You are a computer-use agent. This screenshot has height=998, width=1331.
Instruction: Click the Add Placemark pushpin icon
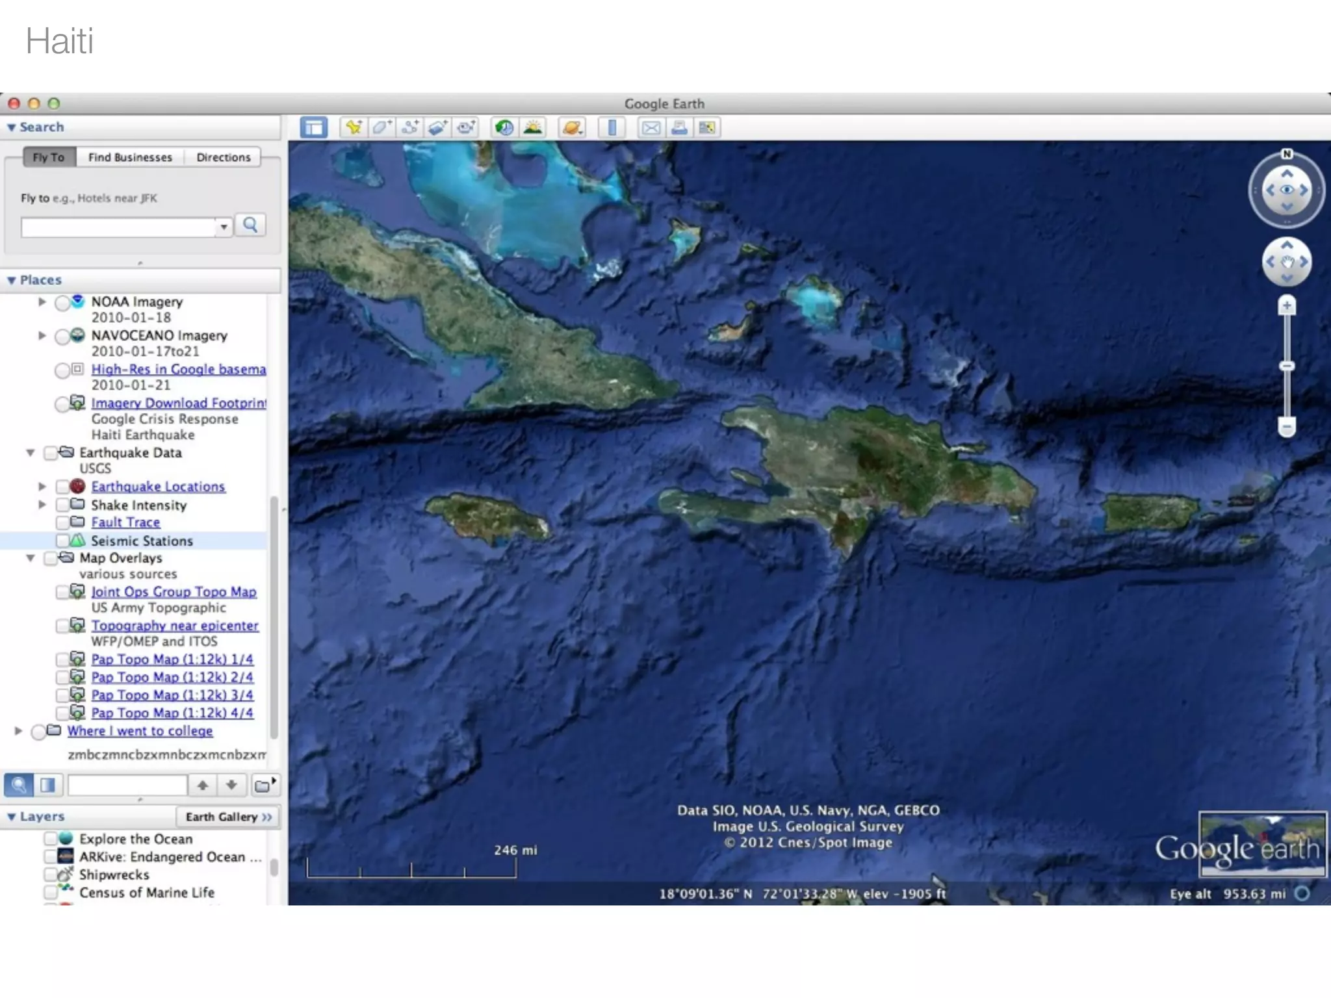coord(354,127)
